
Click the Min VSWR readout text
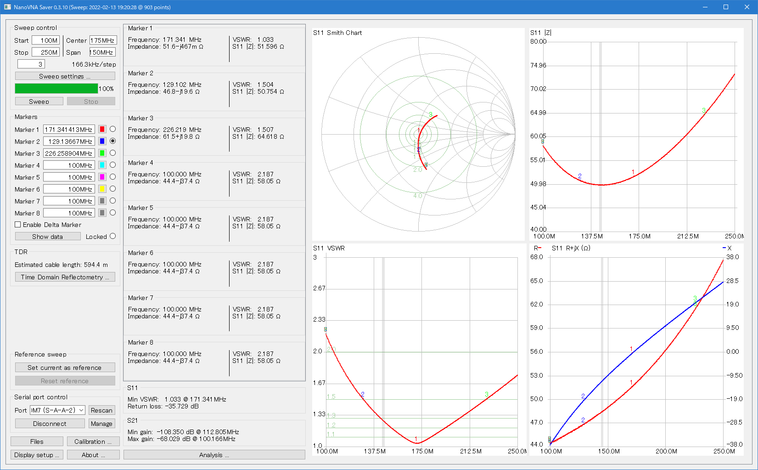pos(177,399)
